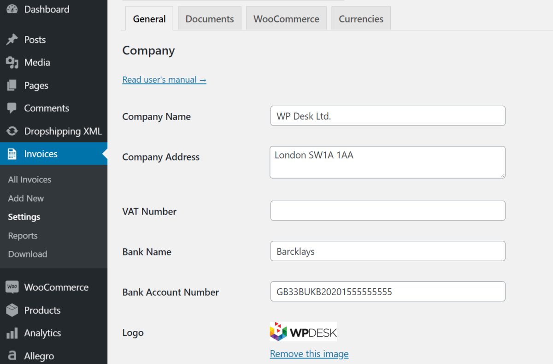Open Comments via its speech bubble icon
The width and height of the screenshot is (553, 364).
12,108
